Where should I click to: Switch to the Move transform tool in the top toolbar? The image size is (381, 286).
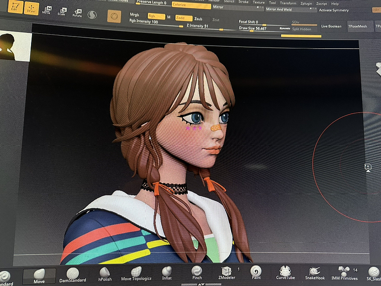click(47, 10)
